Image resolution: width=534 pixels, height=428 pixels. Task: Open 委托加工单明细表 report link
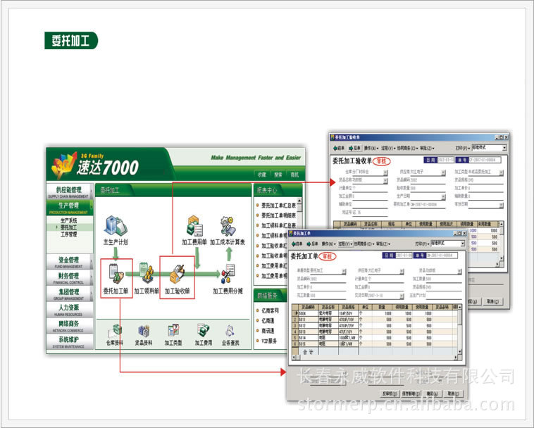tap(278, 215)
